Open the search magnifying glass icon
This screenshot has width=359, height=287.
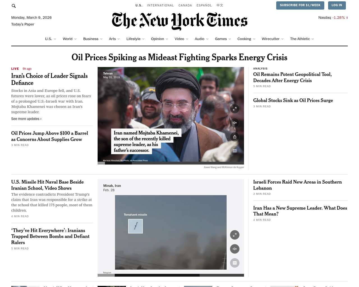point(14,6)
